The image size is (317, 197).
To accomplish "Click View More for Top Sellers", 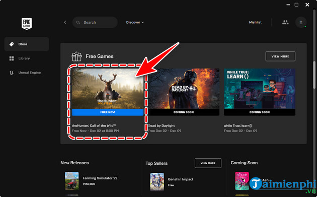I will [208, 163].
